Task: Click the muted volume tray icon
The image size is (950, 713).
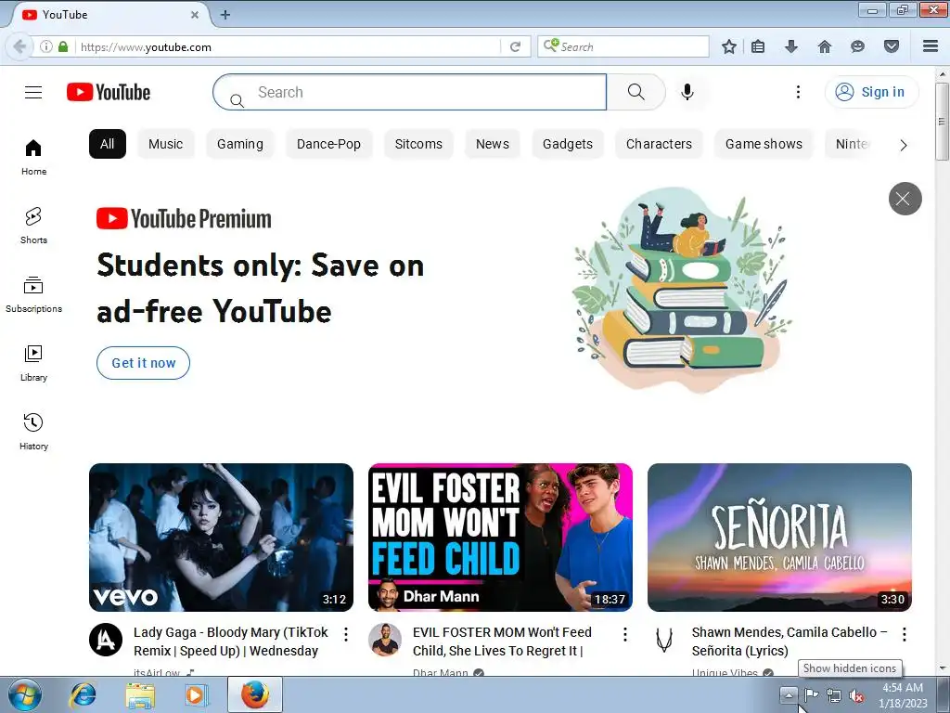Action: pos(856,695)
